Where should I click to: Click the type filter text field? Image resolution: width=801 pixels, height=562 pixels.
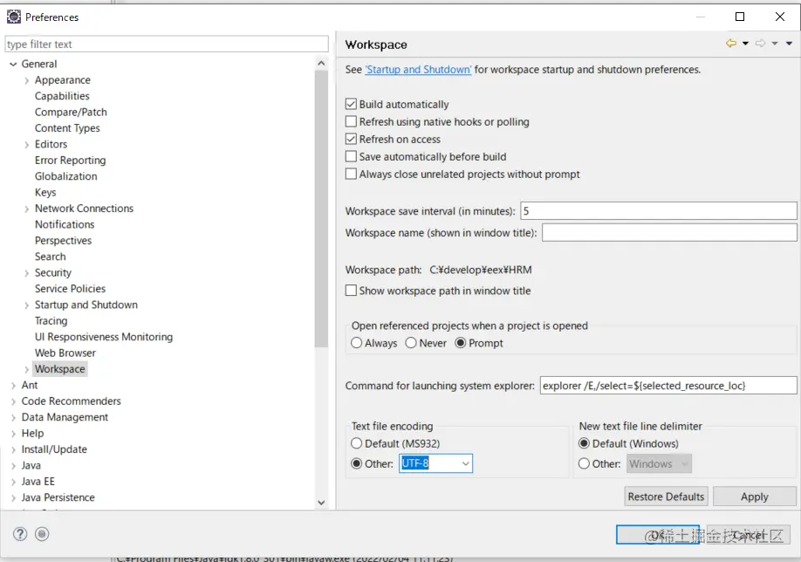click(167, 44)
